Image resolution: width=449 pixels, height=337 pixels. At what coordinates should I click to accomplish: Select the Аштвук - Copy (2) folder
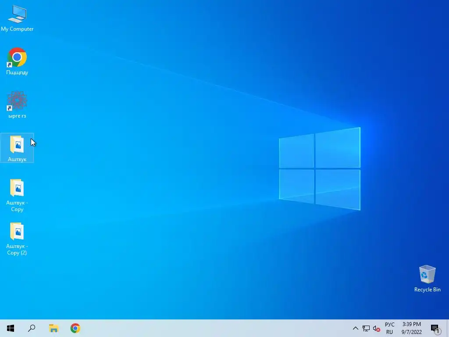click(x=17, y=239)
